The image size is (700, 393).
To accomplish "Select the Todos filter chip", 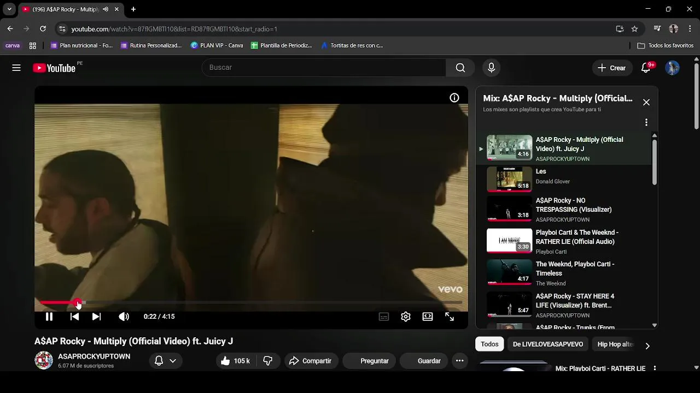I will click(x=489, y=344).
